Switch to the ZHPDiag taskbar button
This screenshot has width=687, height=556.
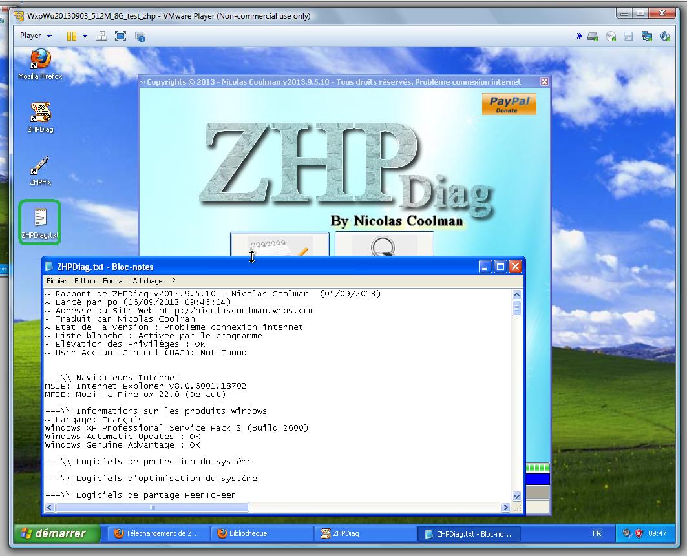365,533
